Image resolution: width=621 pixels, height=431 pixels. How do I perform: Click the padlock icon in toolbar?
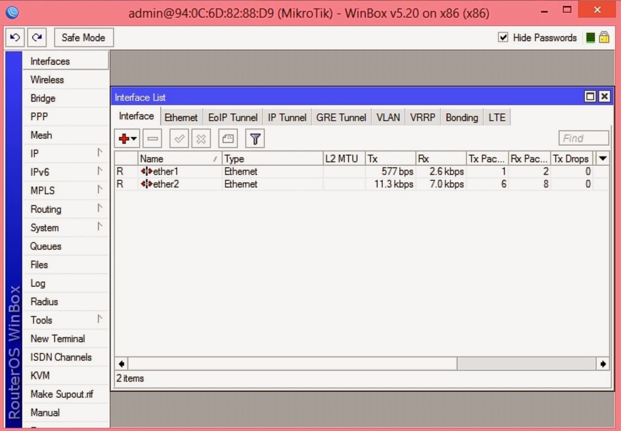pyautogui.click(x=604, y=37)
